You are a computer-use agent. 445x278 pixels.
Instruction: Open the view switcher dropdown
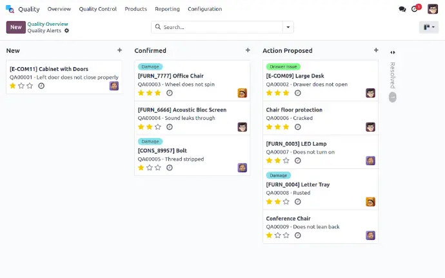(428, 27)
